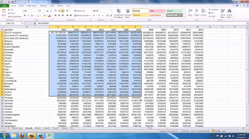Screen dimensions: 249x139
Task: Apply the Check Cell style
Action: [174, 15]
